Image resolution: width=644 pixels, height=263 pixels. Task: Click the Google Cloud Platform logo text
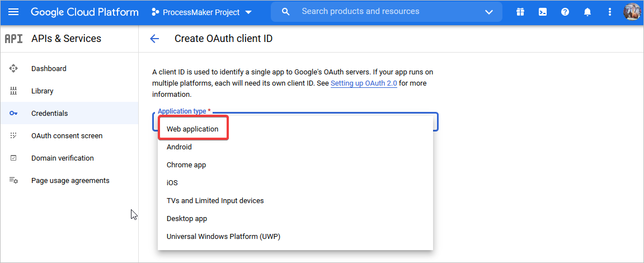click(84, 12)
